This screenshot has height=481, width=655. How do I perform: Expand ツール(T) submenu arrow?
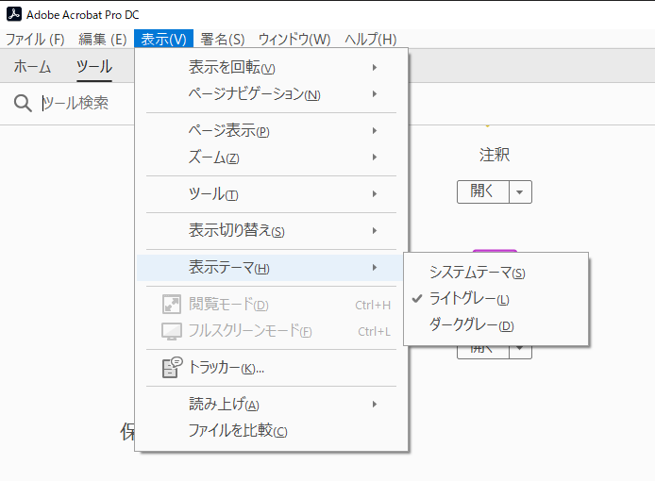[375, 193]
